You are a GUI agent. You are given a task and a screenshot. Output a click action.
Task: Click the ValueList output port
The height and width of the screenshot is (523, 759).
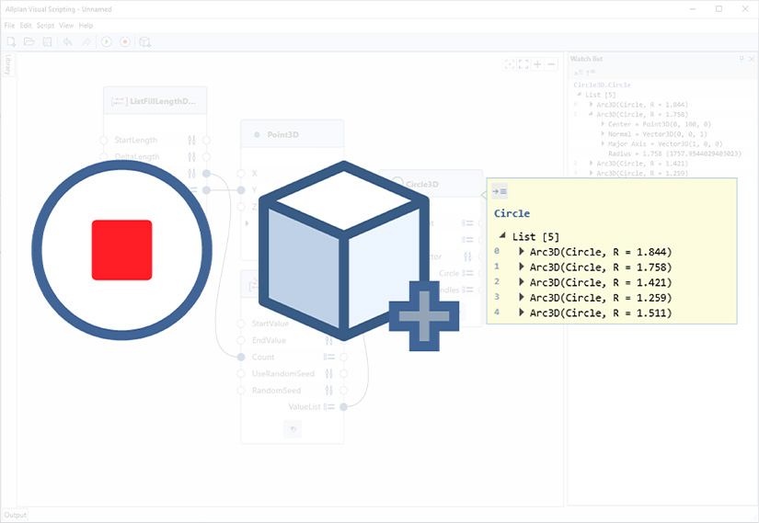(344, 407)
